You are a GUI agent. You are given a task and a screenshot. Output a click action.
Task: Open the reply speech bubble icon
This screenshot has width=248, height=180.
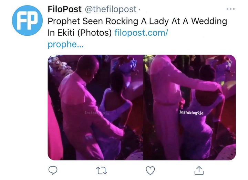[x=53, y=170]
